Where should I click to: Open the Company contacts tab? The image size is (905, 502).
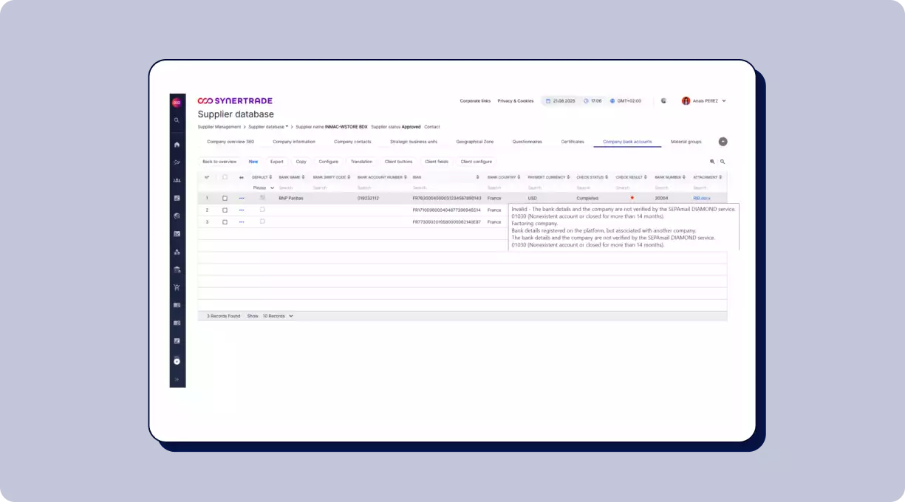pos(352,142)
